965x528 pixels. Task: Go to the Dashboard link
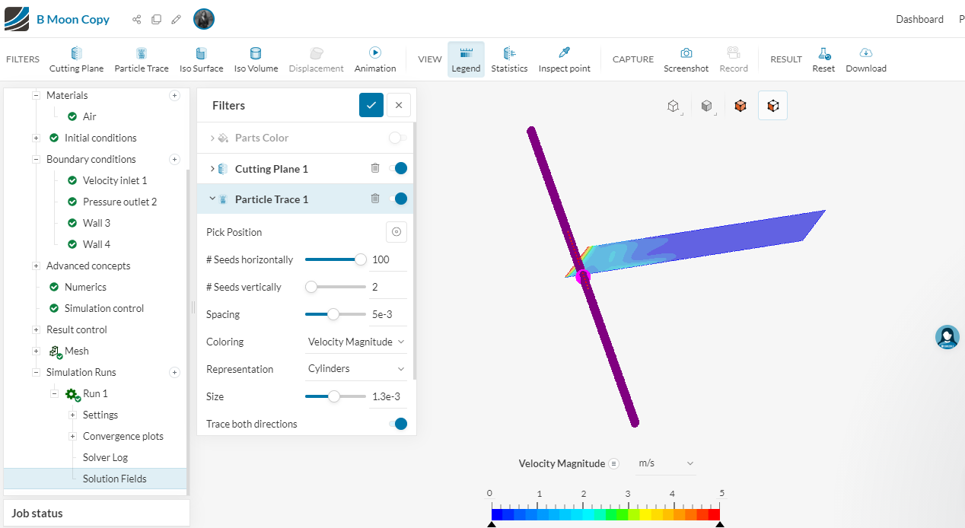pyautogui.click(x=919, y=20)
